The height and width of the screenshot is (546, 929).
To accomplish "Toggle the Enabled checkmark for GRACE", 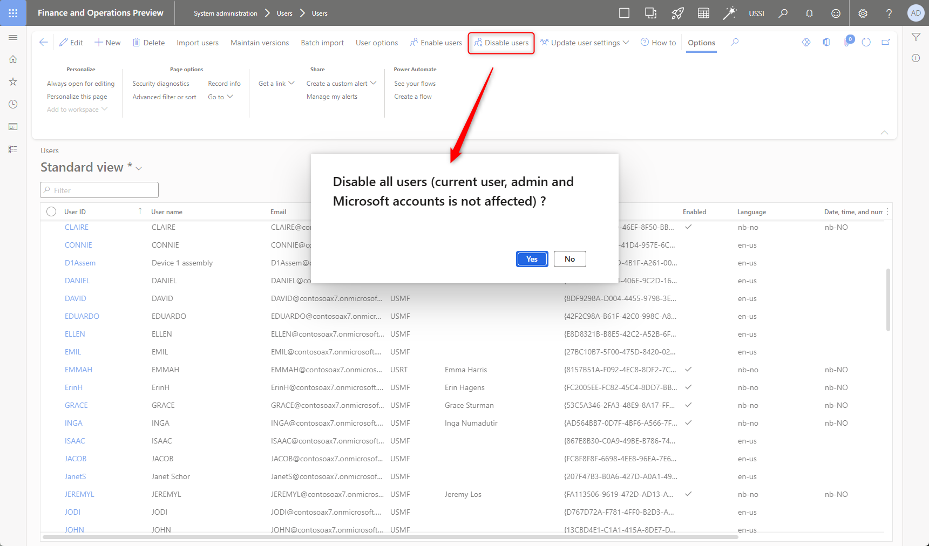I will click(688, 405).
